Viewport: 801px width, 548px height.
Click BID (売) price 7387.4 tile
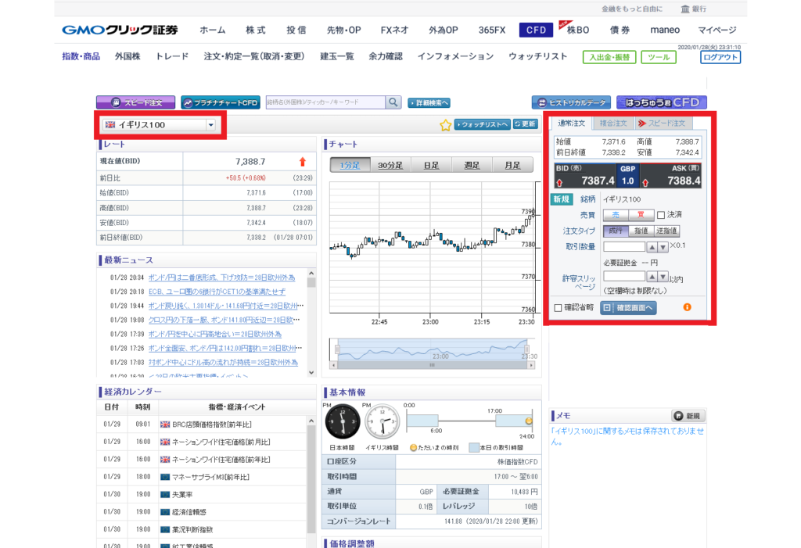tap(585, 176)
